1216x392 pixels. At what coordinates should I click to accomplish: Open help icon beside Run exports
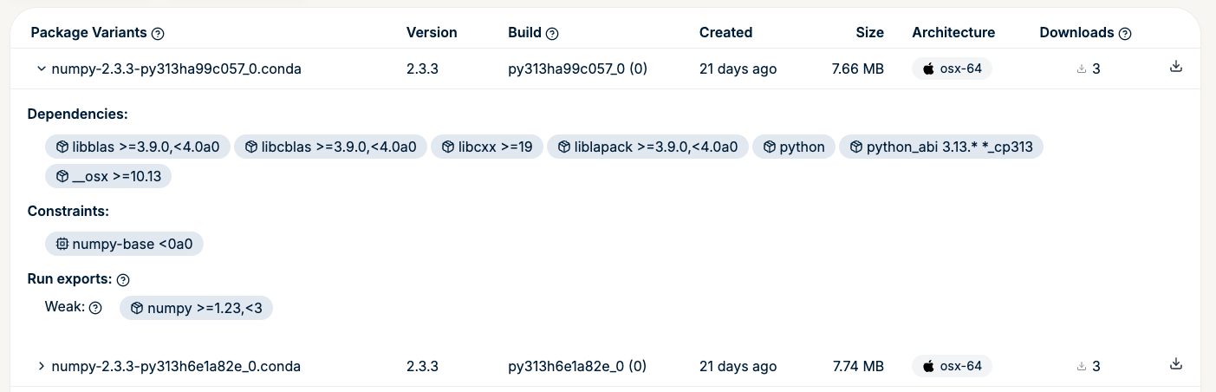pos(123,279)
